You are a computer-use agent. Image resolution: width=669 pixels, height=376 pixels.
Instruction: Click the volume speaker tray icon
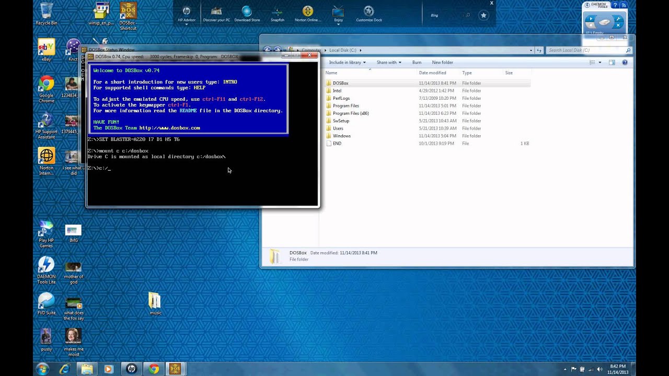click(599, 369)
